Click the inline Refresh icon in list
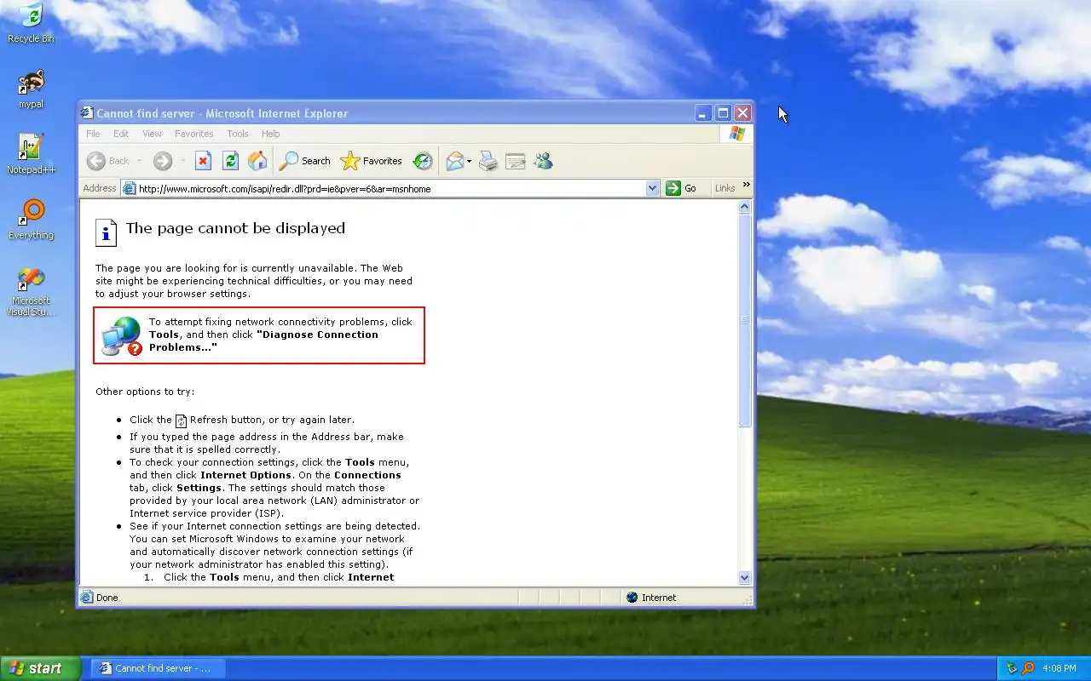 point(181,421)
